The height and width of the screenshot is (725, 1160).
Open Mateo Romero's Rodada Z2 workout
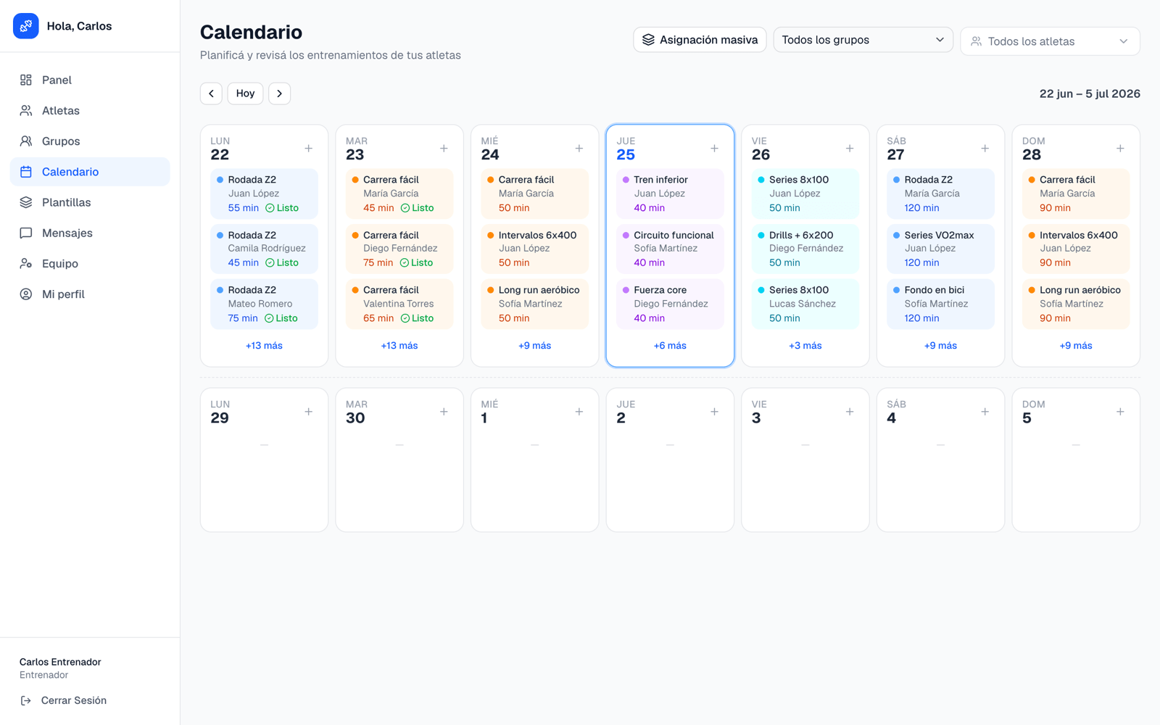264,304
